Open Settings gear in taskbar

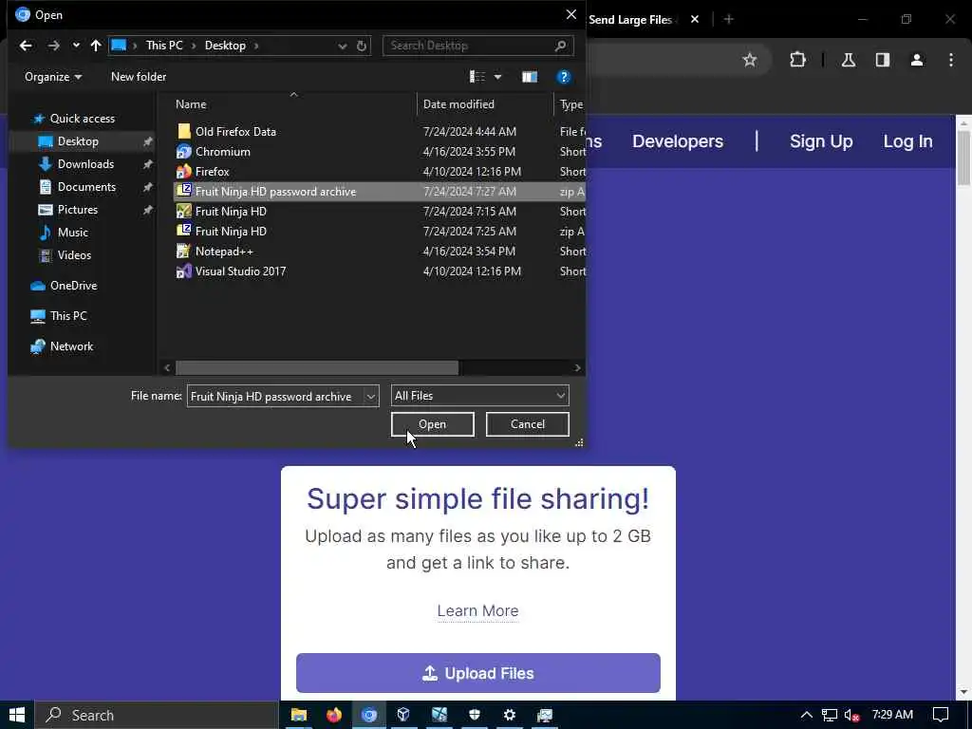coord(510,716)
